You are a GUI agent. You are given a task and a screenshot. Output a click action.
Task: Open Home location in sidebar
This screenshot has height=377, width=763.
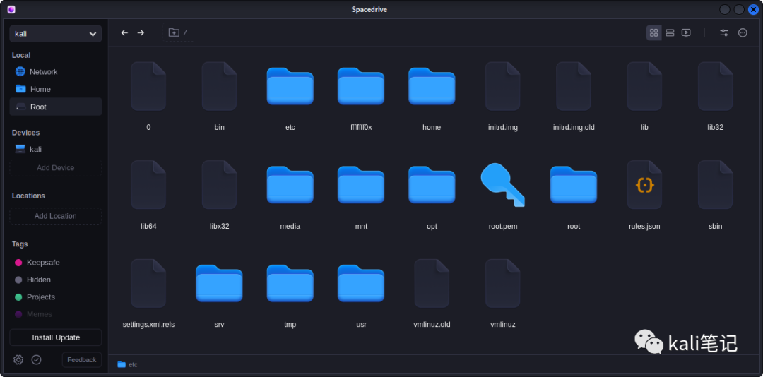pos(56,89)
